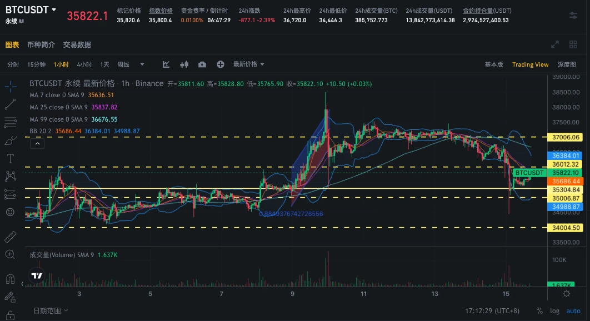Open the emoji sticker tool
Screen dimensions: 590x321
tap(10, 212)
